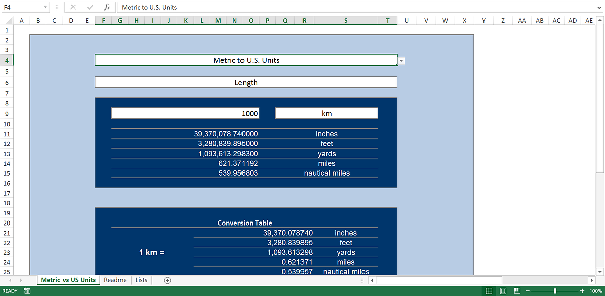
Task: Click the km unit selection cell
Action: (x=326, y=113)
